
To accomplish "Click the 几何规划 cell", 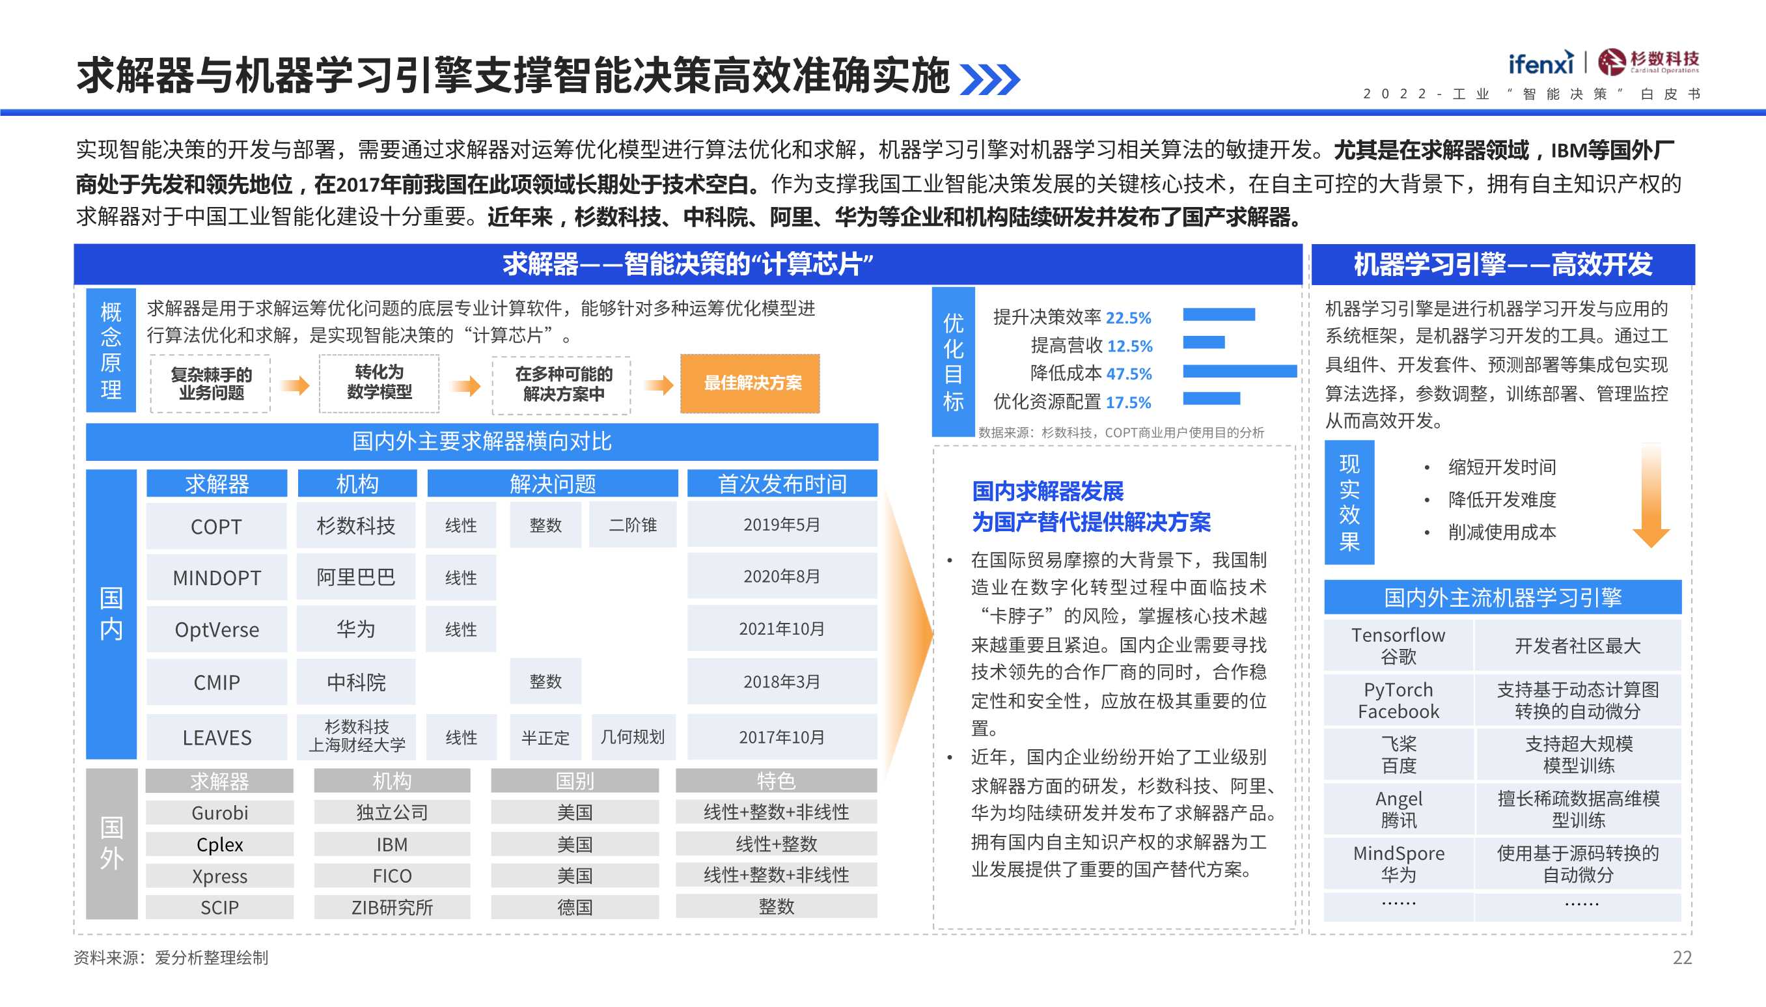I will (x=633, y=738).
